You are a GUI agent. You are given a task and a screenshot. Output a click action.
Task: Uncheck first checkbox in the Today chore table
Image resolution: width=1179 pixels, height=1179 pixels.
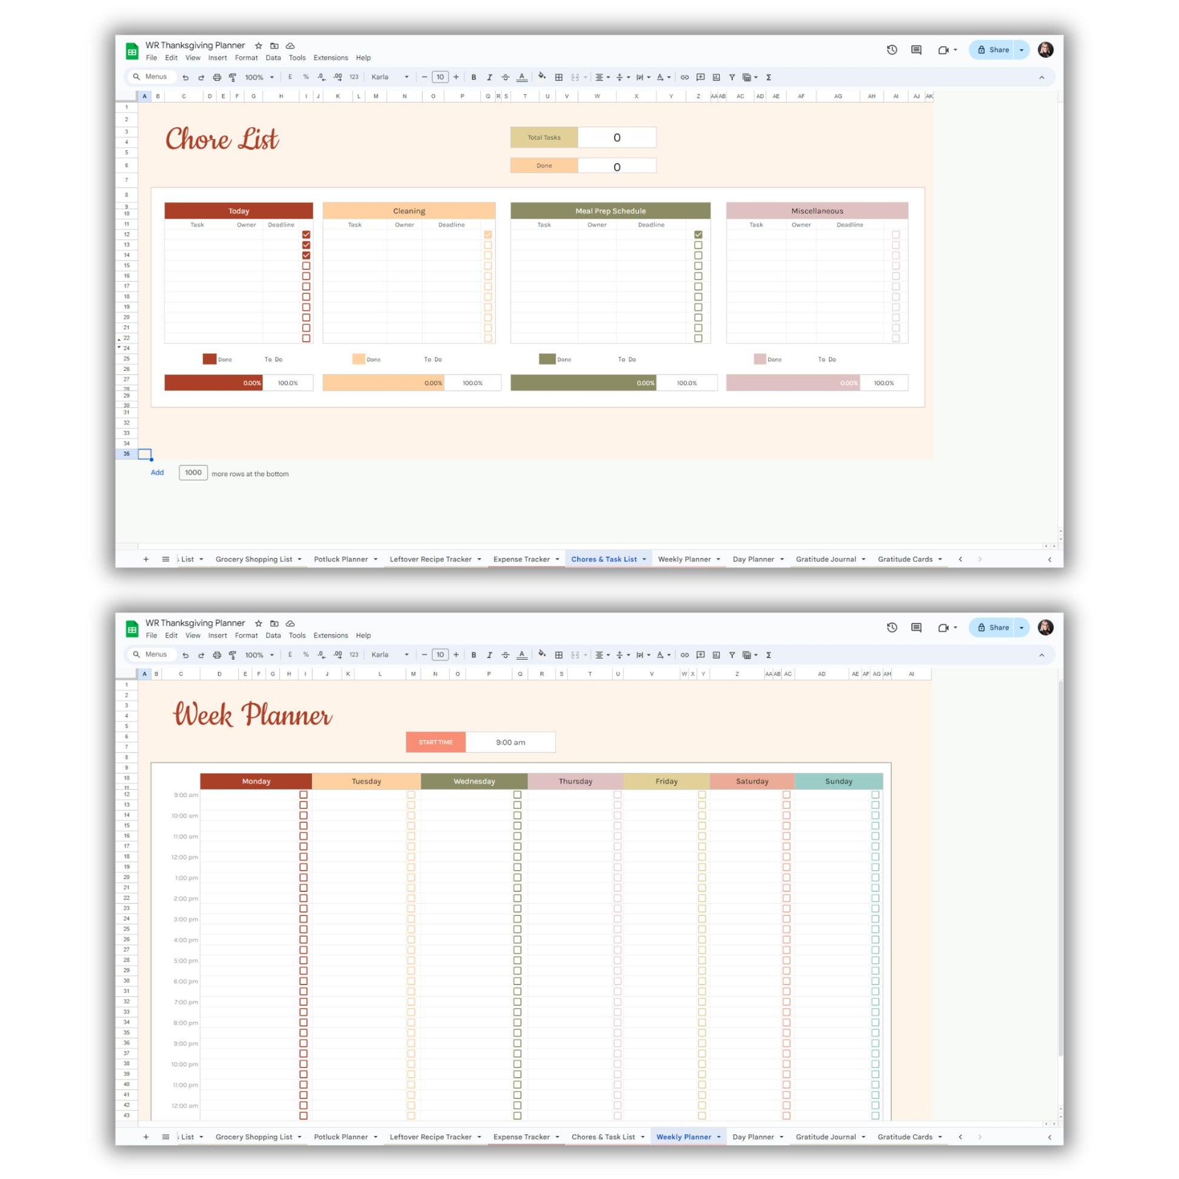pyautogui.click(x=307, y=234)
